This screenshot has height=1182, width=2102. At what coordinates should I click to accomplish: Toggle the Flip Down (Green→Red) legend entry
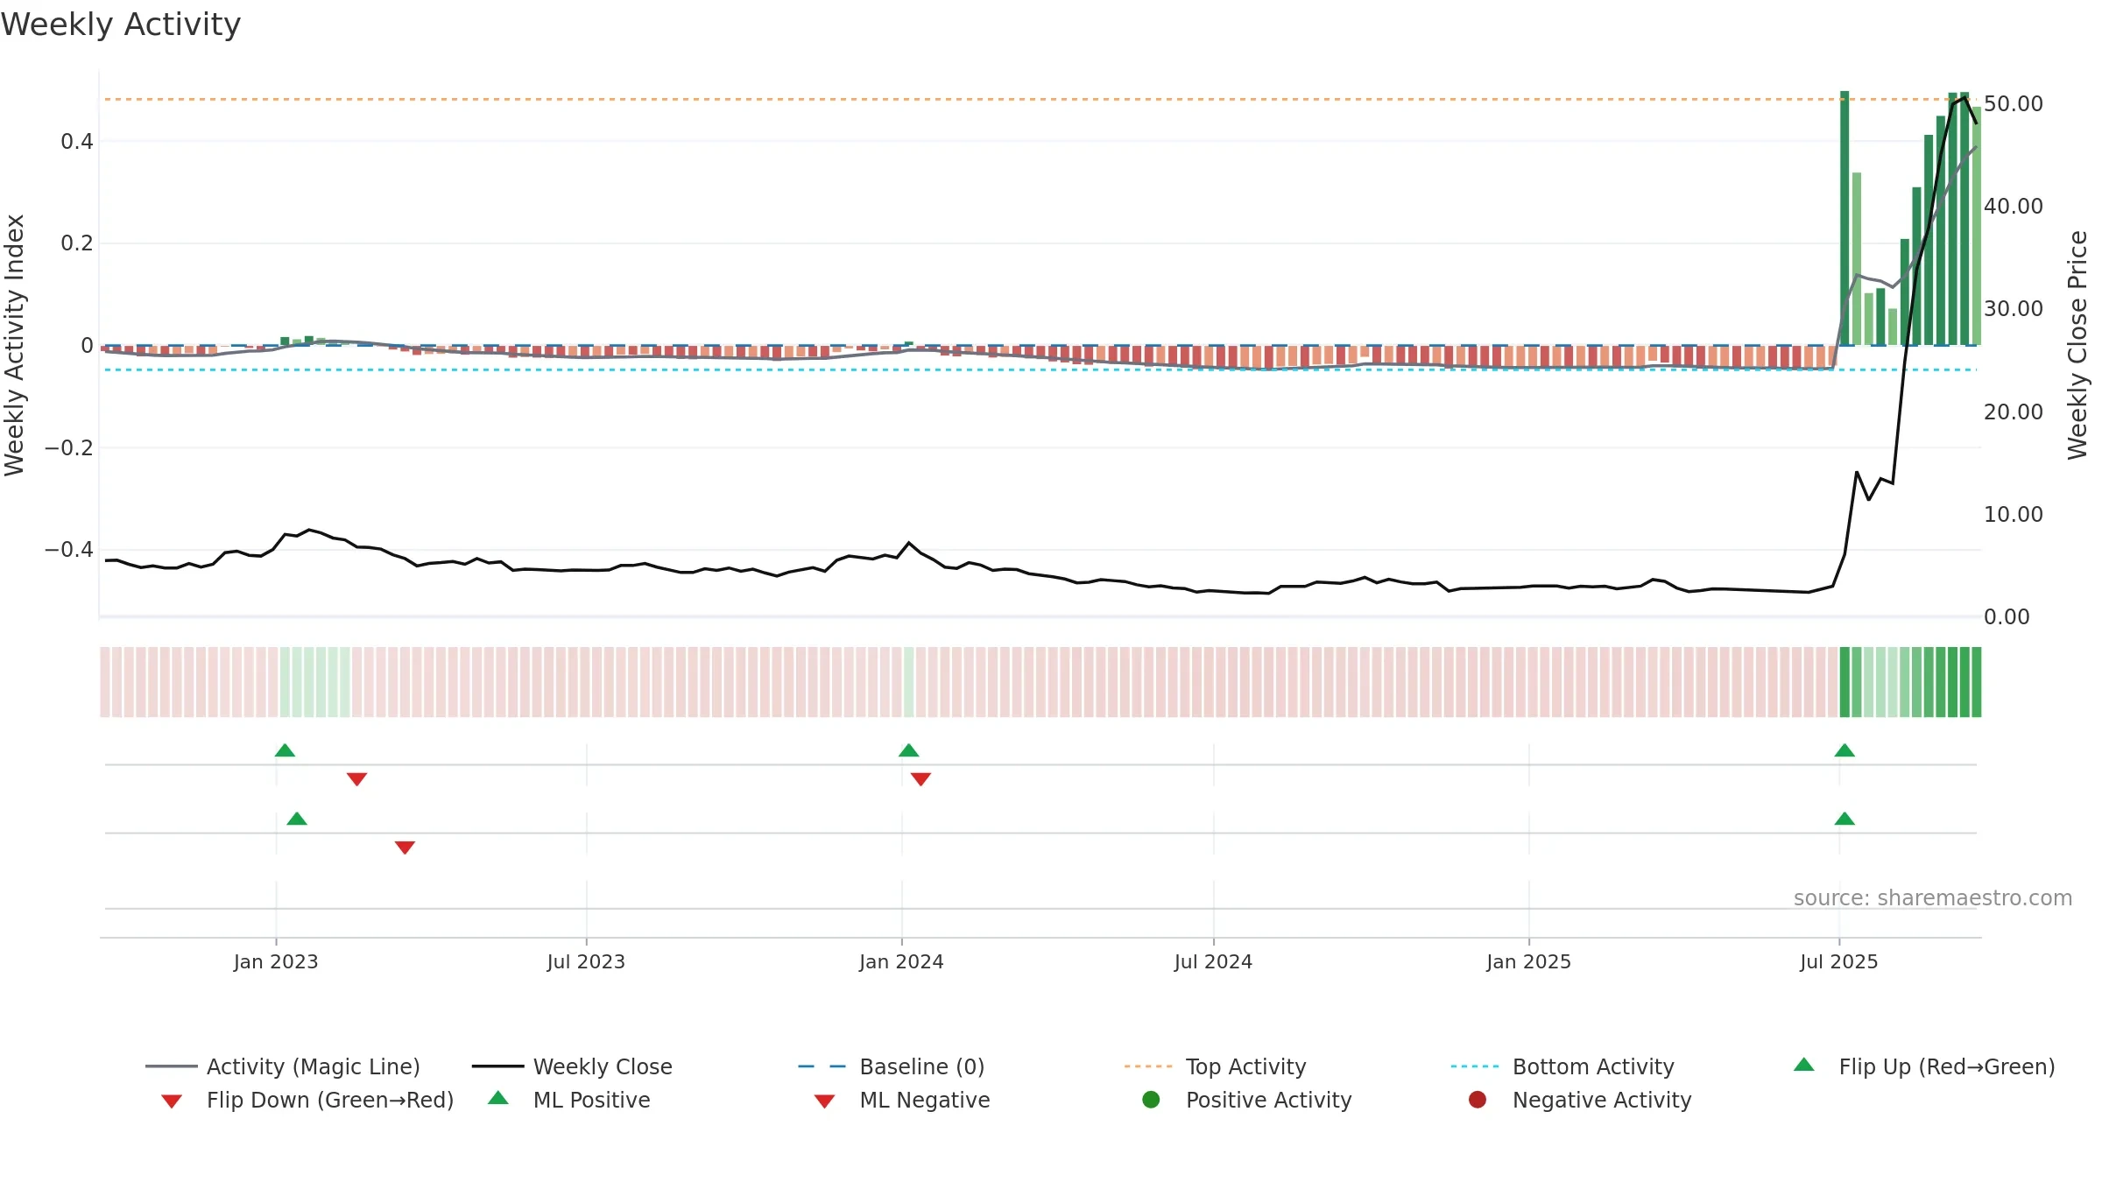(x=307, y=1100)
